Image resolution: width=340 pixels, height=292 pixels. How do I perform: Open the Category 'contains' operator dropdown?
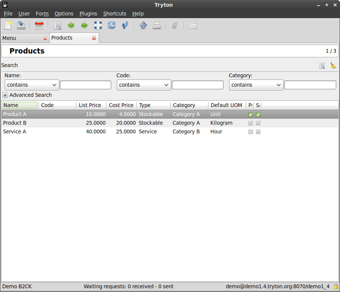[x=256, y=85]
